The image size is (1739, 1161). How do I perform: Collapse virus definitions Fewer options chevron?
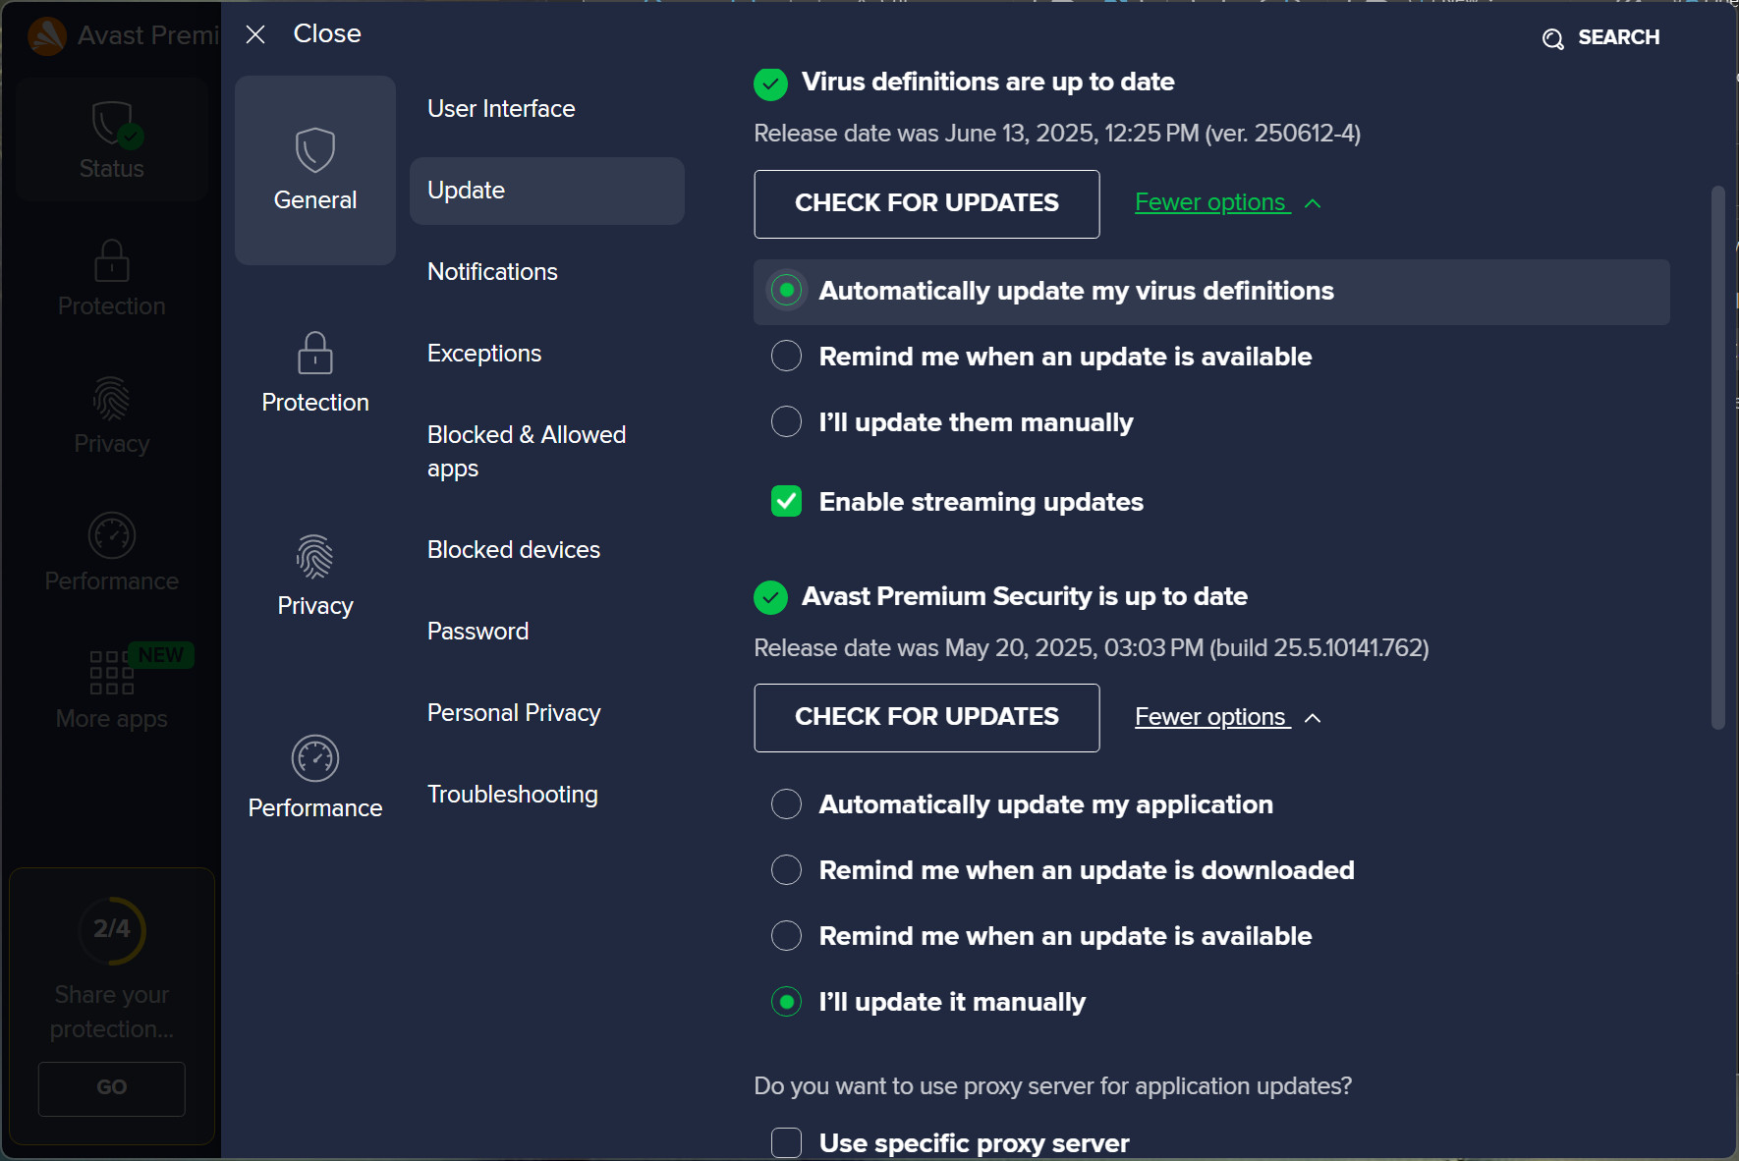(1313, 203)
